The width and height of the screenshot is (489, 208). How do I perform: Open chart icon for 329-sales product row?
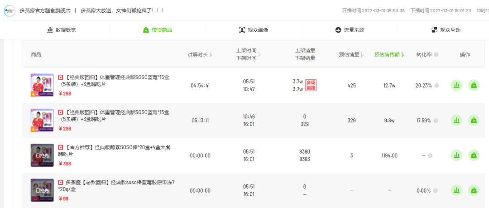point(457,120)
